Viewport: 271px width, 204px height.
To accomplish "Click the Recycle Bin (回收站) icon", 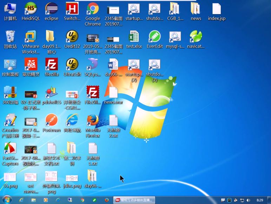I will [10, 37].
